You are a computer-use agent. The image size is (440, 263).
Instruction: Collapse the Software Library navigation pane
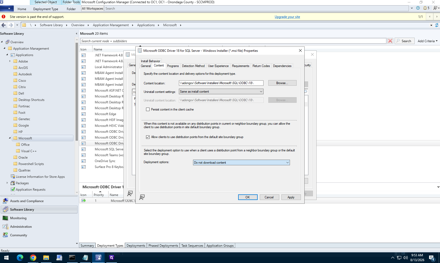pyautogui.click(x=76, y=34)
